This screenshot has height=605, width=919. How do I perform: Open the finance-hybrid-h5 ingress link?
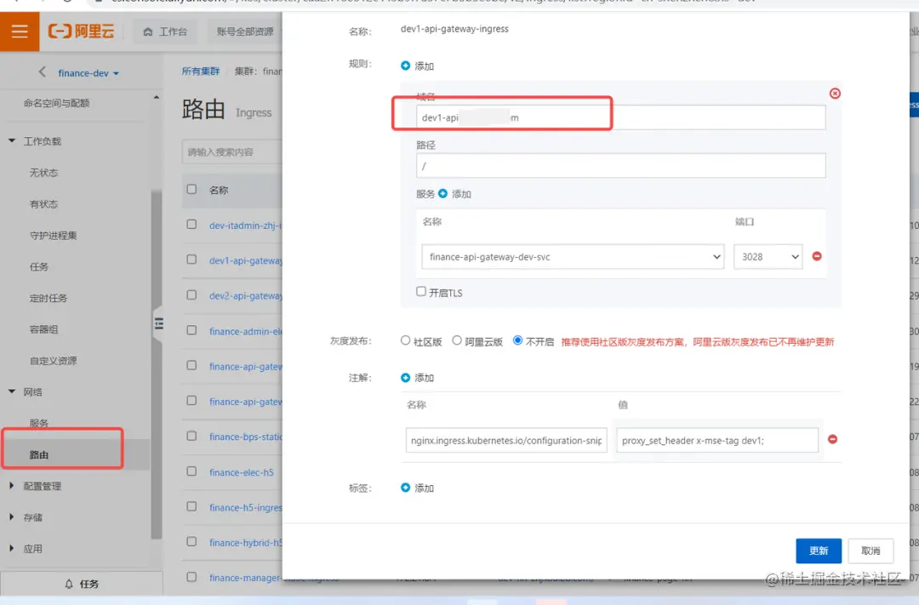pyautogui.click(x=246, y=542)
